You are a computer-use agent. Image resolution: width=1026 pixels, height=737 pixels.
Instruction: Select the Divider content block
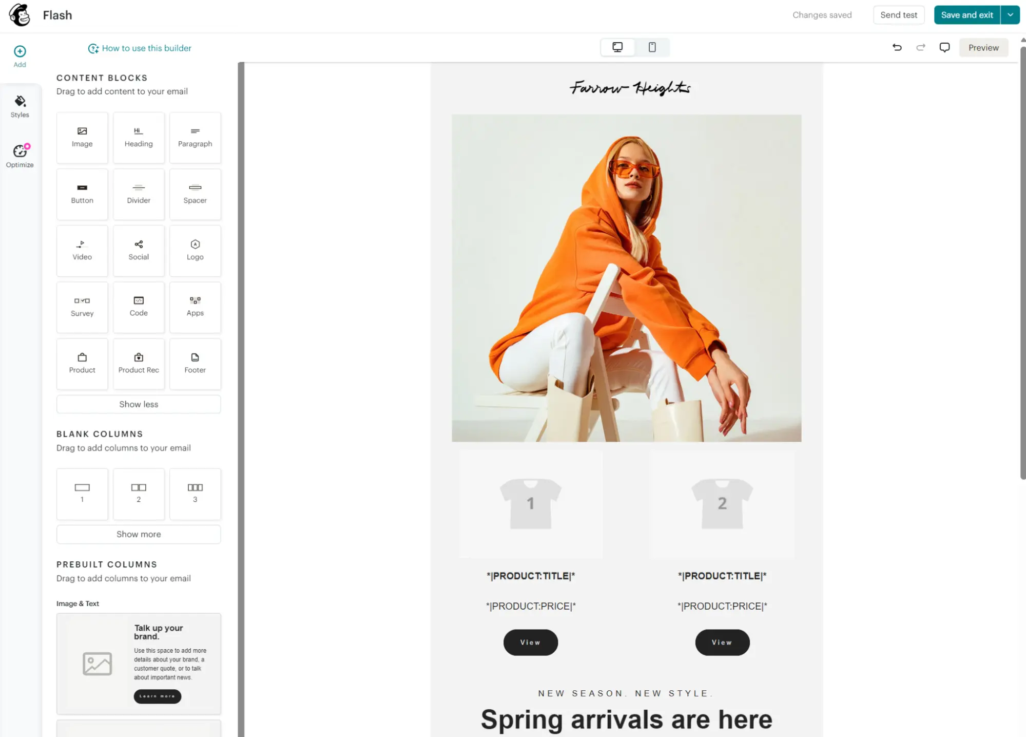(x=139, y=194)
